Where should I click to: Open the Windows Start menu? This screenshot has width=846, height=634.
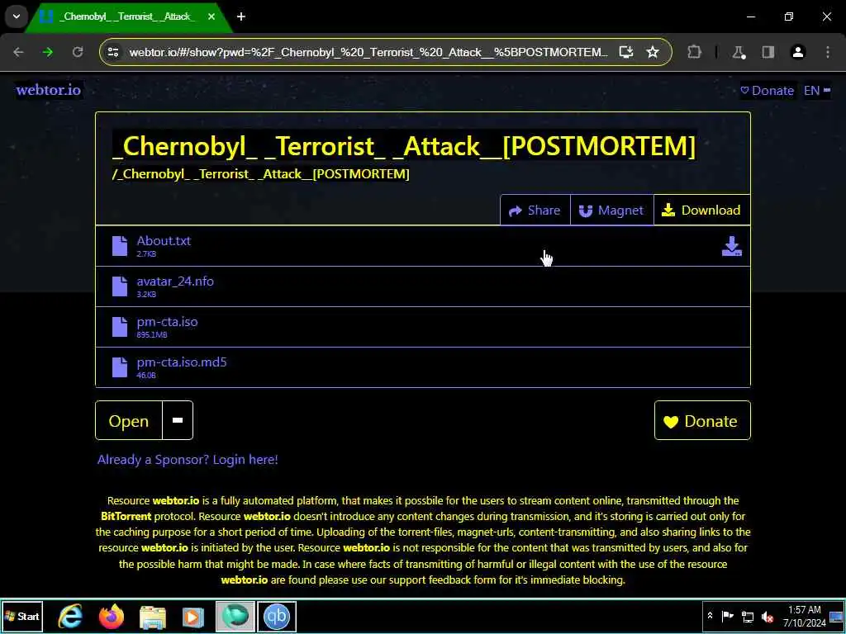pyautogui.click(x=22, y=616)
